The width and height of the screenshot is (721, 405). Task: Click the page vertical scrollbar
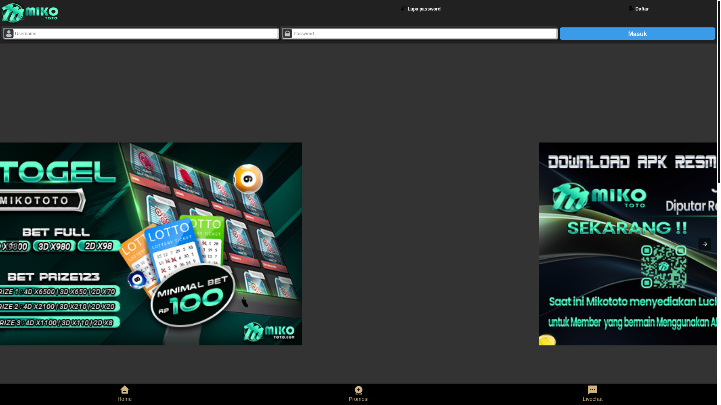(x=719, y=92)
